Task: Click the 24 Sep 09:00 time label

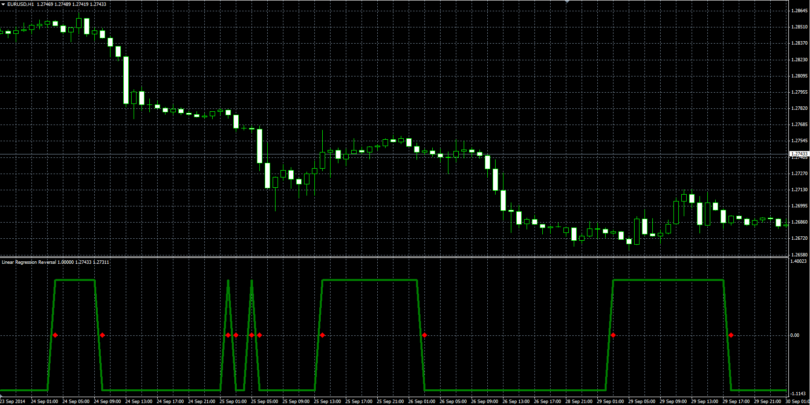Action: click(107, 402)
